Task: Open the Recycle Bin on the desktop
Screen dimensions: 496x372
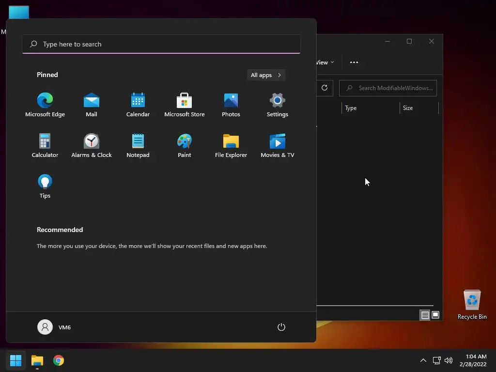Action: [472, 304]
